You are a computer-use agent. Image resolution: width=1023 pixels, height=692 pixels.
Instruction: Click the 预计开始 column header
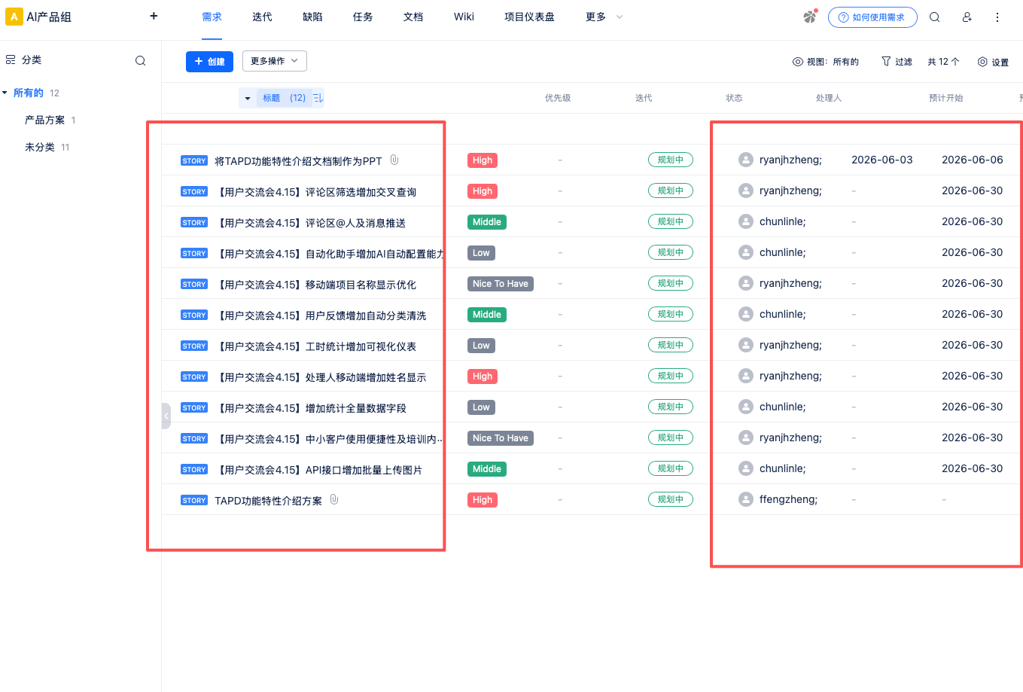coord(946,98)
